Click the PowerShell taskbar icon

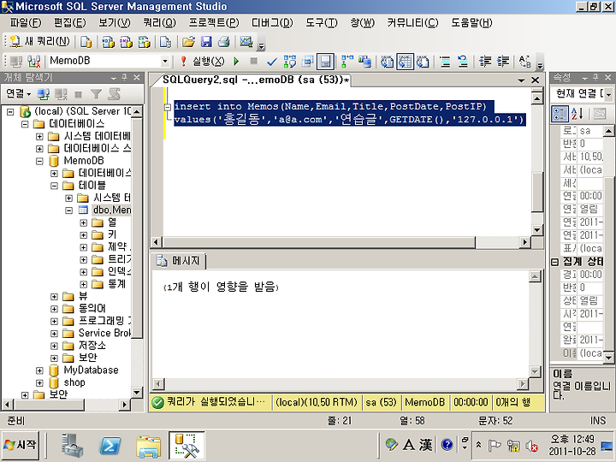(x=110, y=446)
